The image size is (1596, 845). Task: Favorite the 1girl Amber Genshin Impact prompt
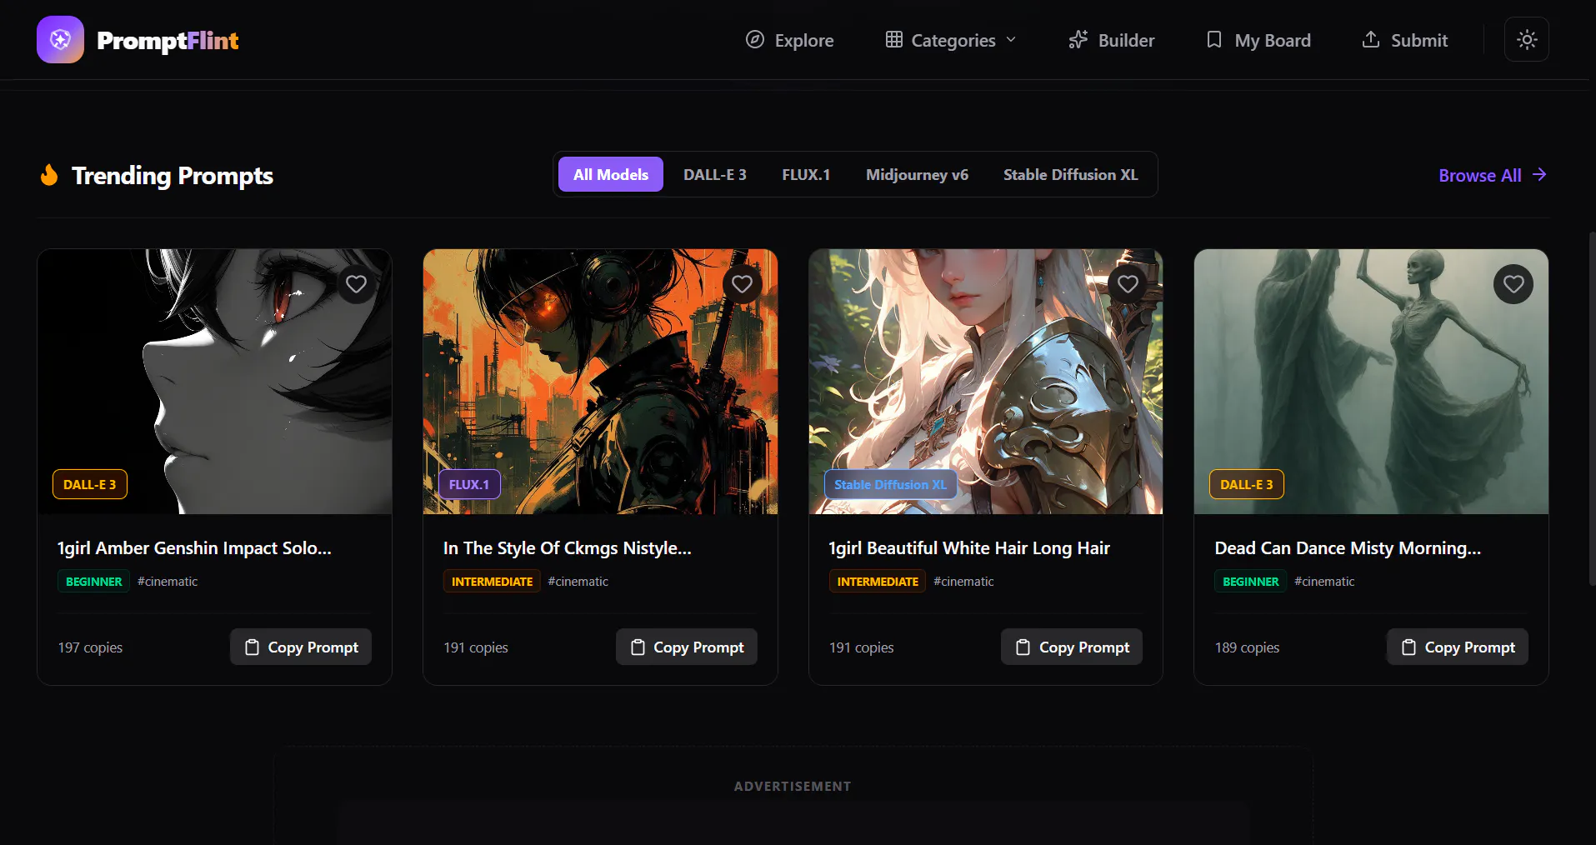point(356,284)
